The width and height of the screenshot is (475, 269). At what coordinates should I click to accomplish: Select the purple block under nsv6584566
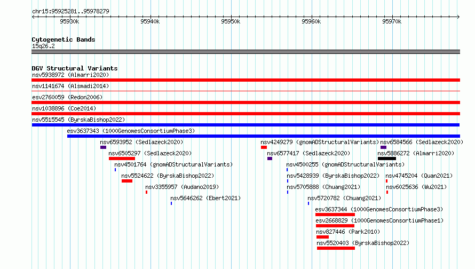click(x=383, y=147)
